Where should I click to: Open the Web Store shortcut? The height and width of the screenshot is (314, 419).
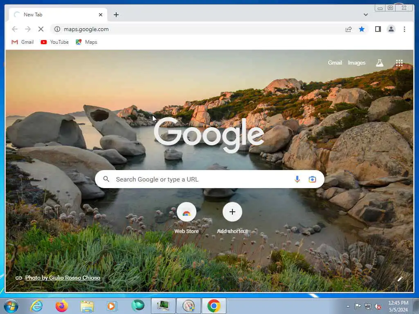[x=187, y=218]
